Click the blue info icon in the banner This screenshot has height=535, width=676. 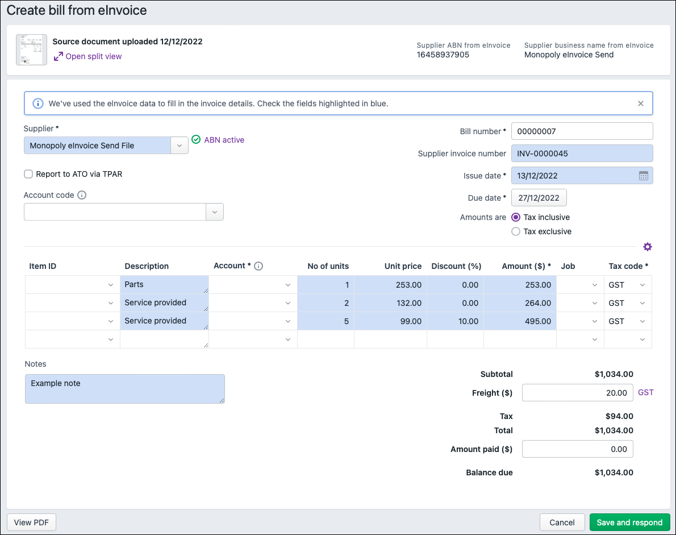[37, 103]
